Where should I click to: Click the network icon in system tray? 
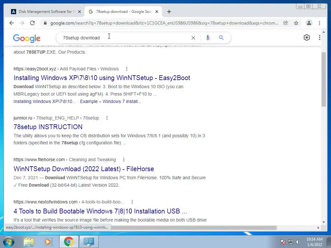pos(291,242)
